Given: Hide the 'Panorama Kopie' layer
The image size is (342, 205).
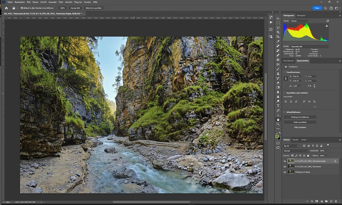Looking at the screenshot, I should (x=284, y=161).
